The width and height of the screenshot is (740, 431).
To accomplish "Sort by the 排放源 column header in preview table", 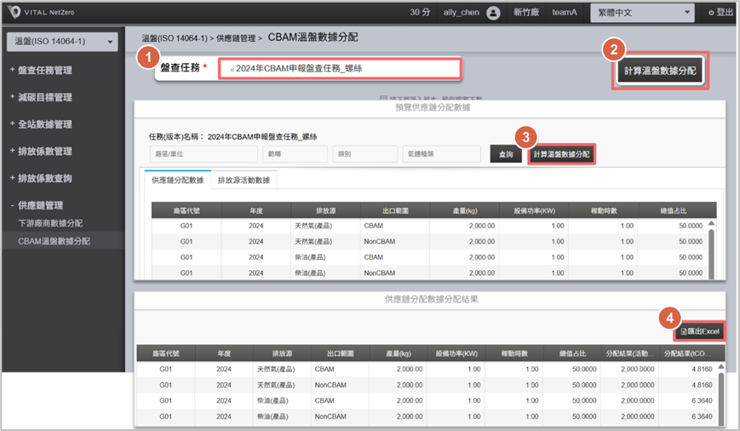I will point(325,210).
